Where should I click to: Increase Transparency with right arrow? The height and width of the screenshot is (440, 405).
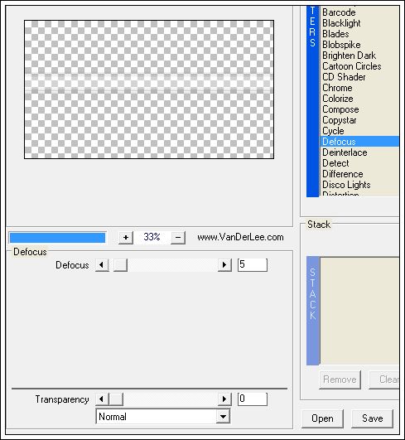click(224, 399)
